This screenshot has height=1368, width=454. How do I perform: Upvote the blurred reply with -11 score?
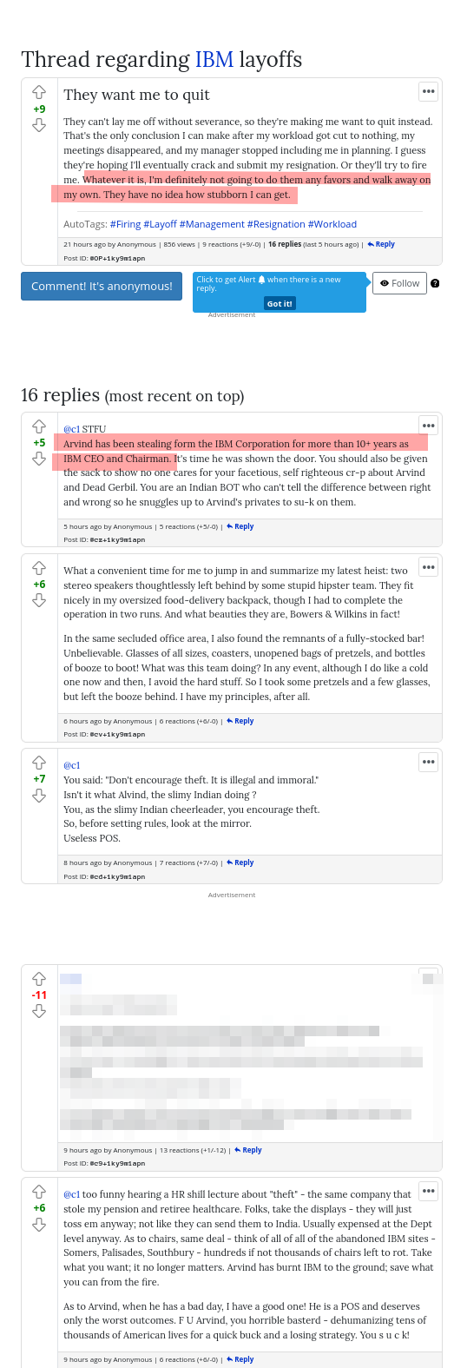(39, 978)
